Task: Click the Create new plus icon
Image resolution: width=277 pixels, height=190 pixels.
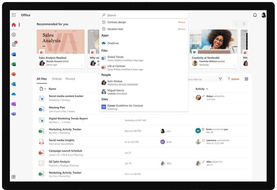Action: 14,35
